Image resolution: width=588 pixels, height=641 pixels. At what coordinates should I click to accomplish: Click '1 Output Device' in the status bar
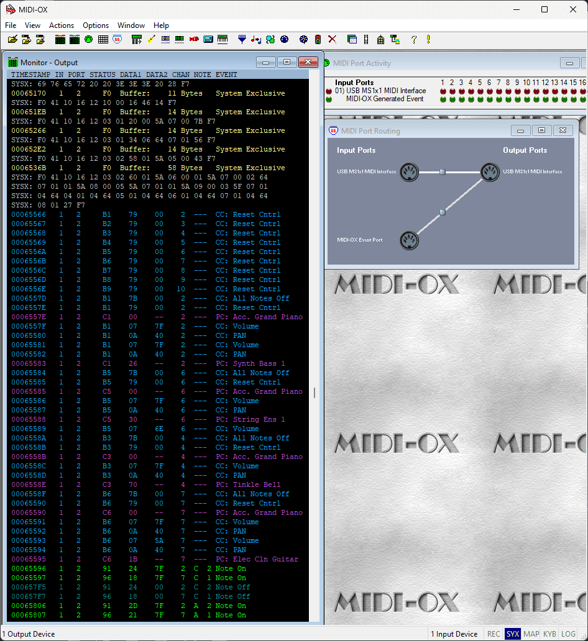29,634
